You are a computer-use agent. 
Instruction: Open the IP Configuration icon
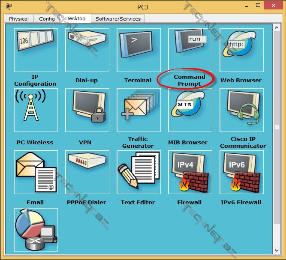(x=35, y=50)
